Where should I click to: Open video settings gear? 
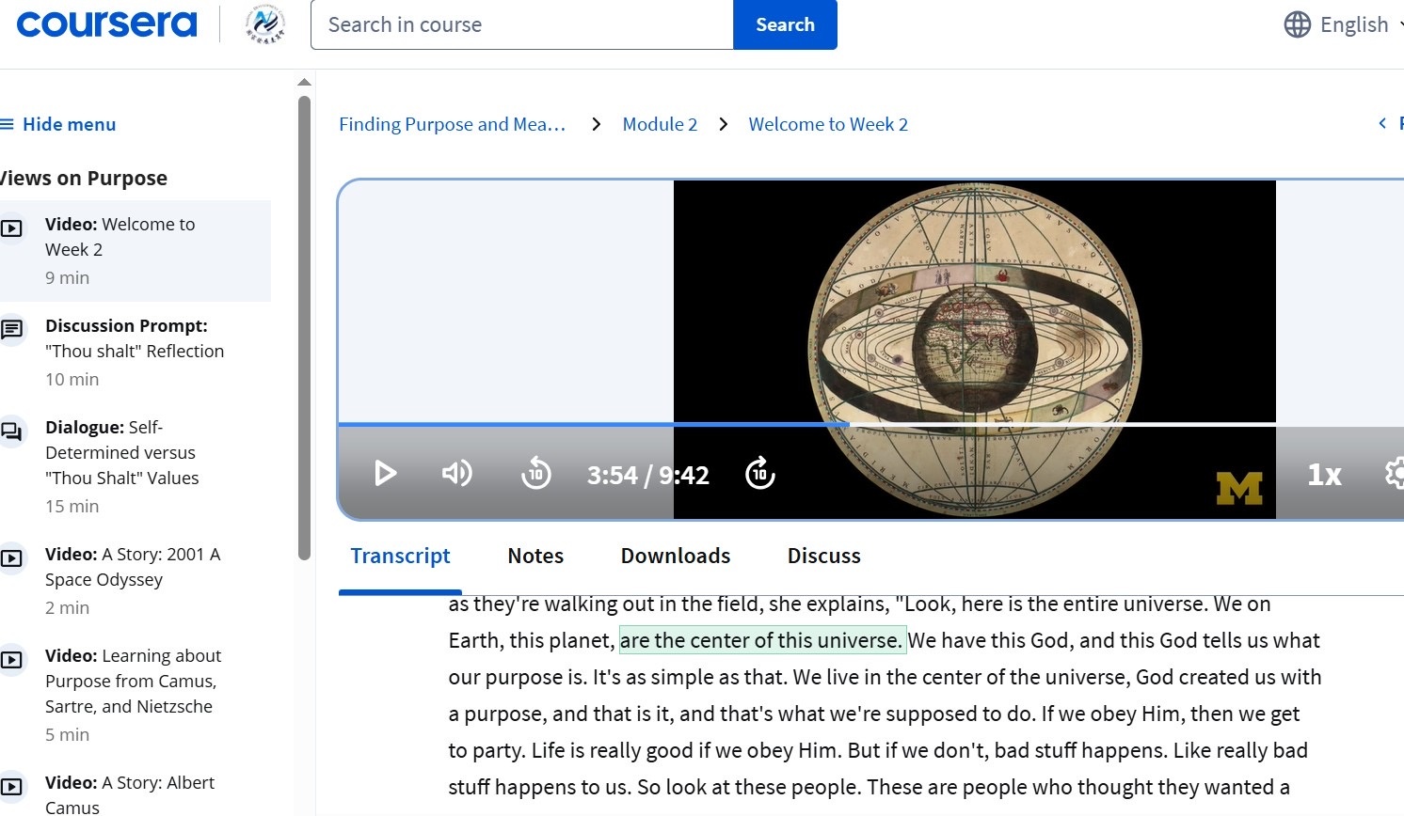point(1395,473)
